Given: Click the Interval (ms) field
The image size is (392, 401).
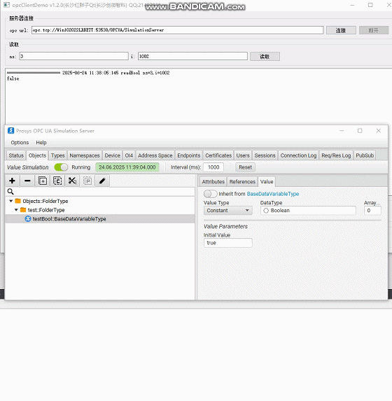Looking at the screenshot, I should (x=213, y=167).
